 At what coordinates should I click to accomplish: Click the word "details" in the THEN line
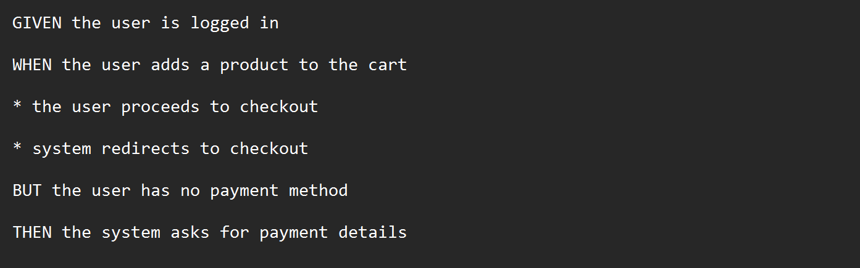click(x=372, y=233)
